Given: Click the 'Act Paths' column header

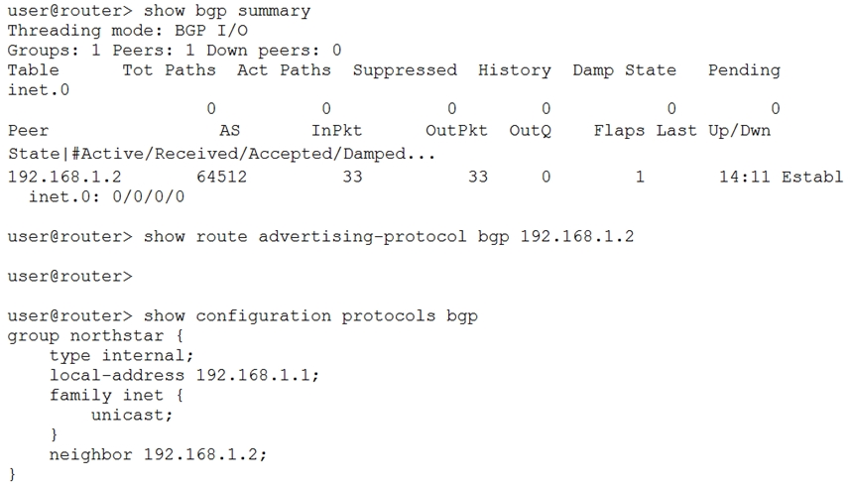Looking at the screenshot, I should coord(284,70).
